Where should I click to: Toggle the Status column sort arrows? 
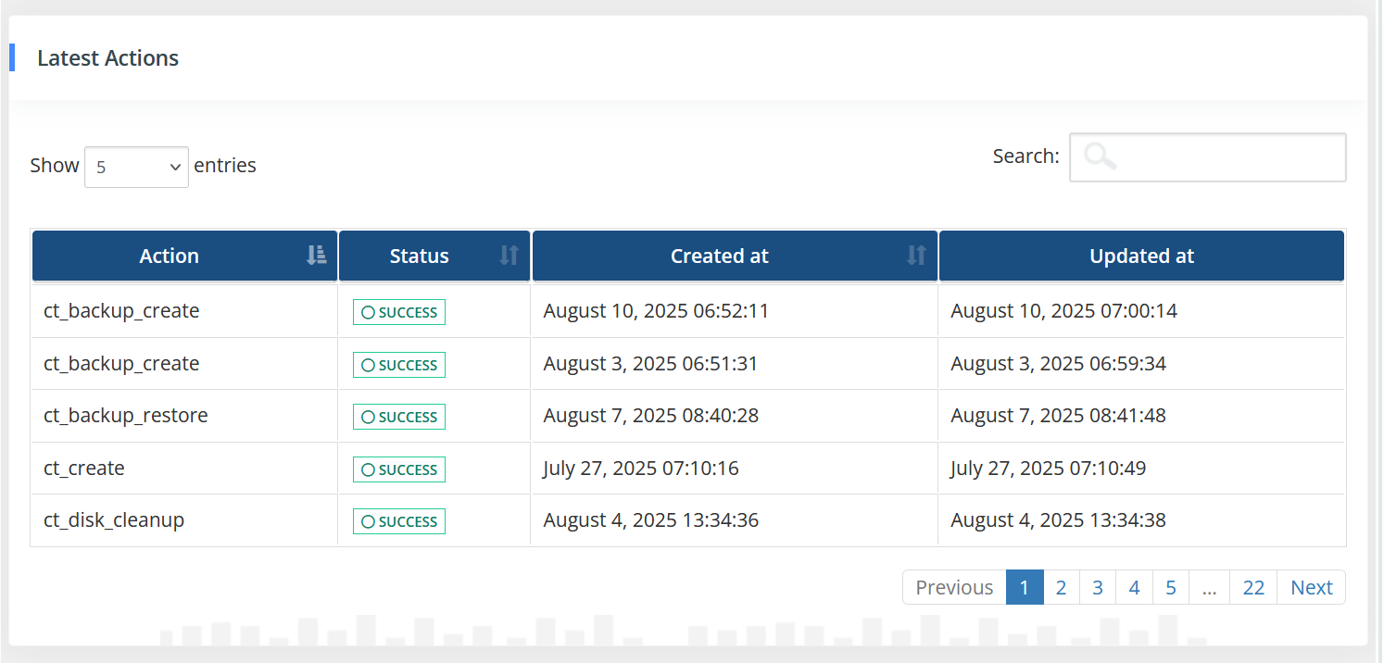coord(510,256)
